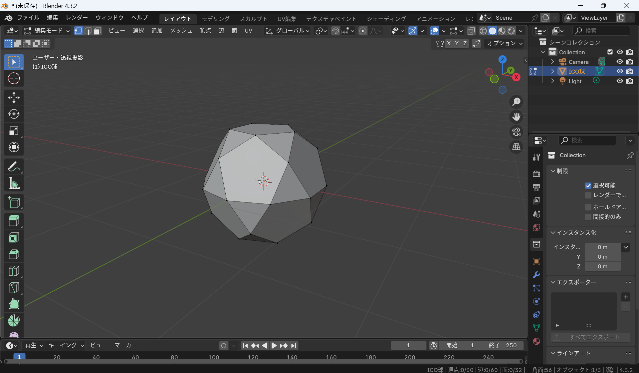Switch to the モデリング workspace tab

click(216, 19)
